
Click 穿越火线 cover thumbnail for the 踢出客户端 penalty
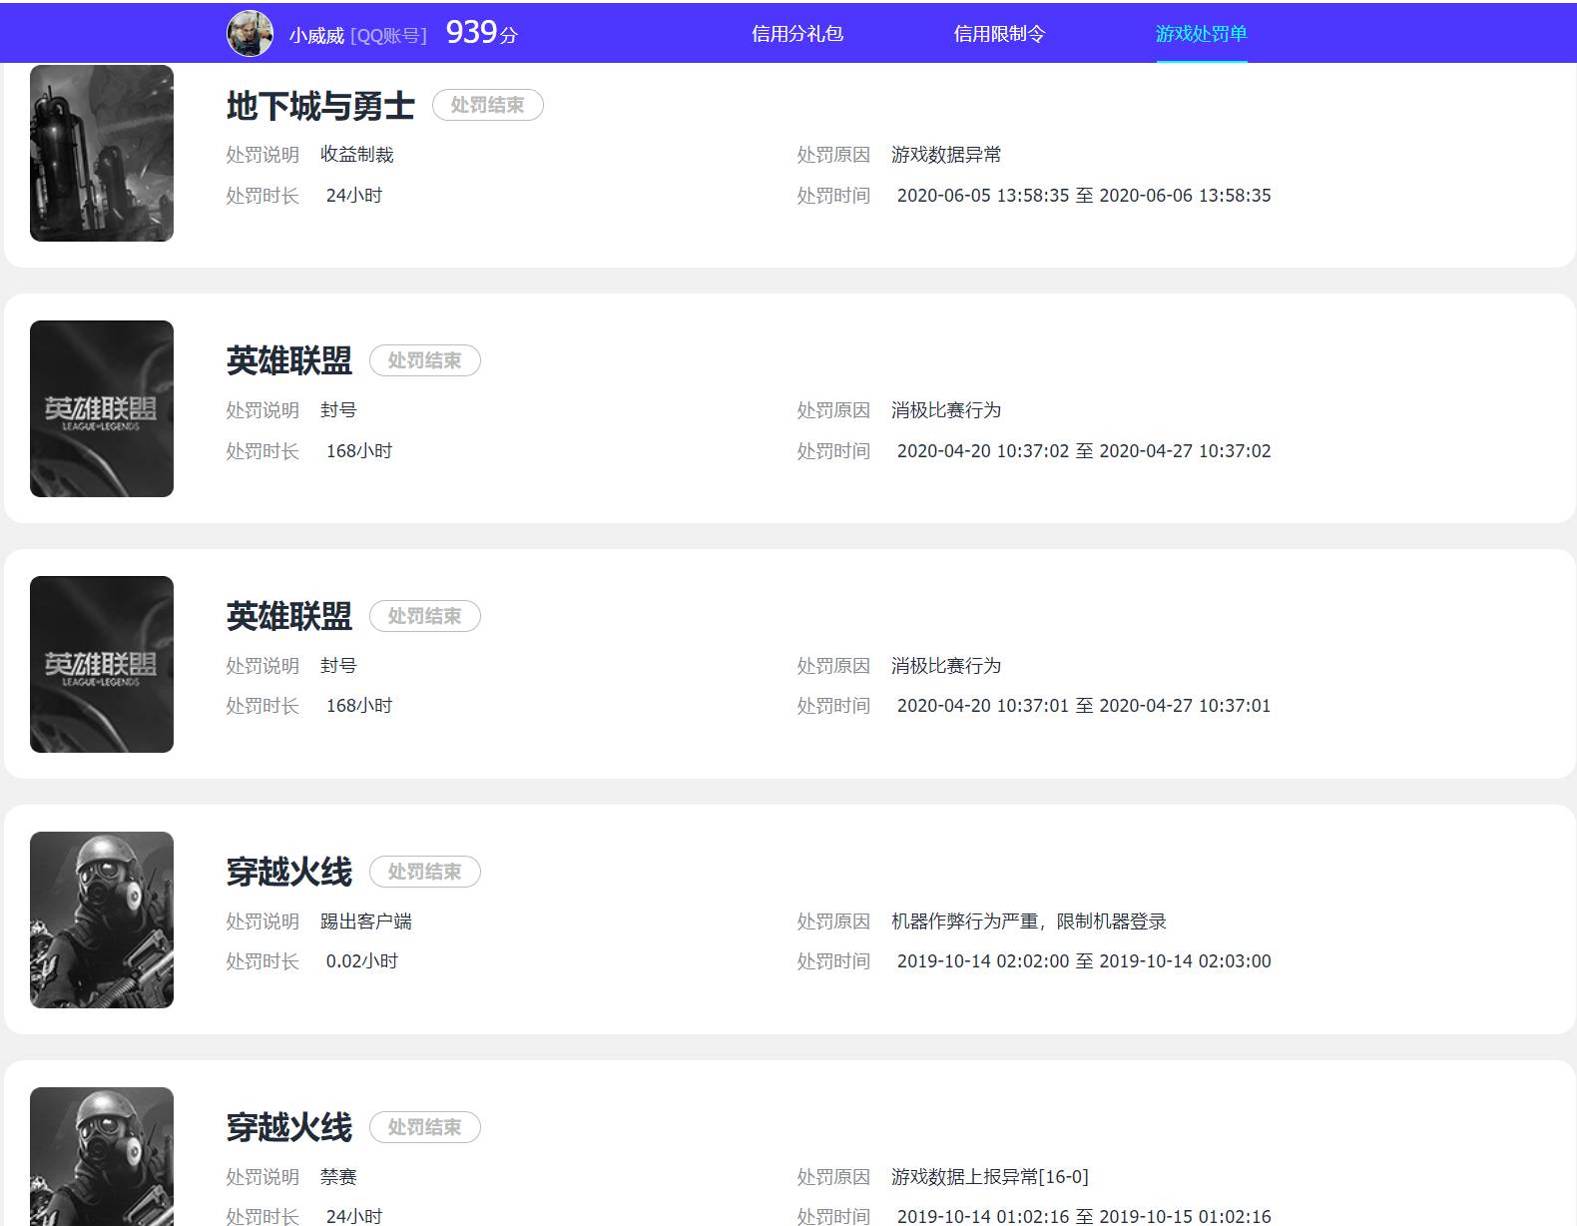click(x=102, y=919)
